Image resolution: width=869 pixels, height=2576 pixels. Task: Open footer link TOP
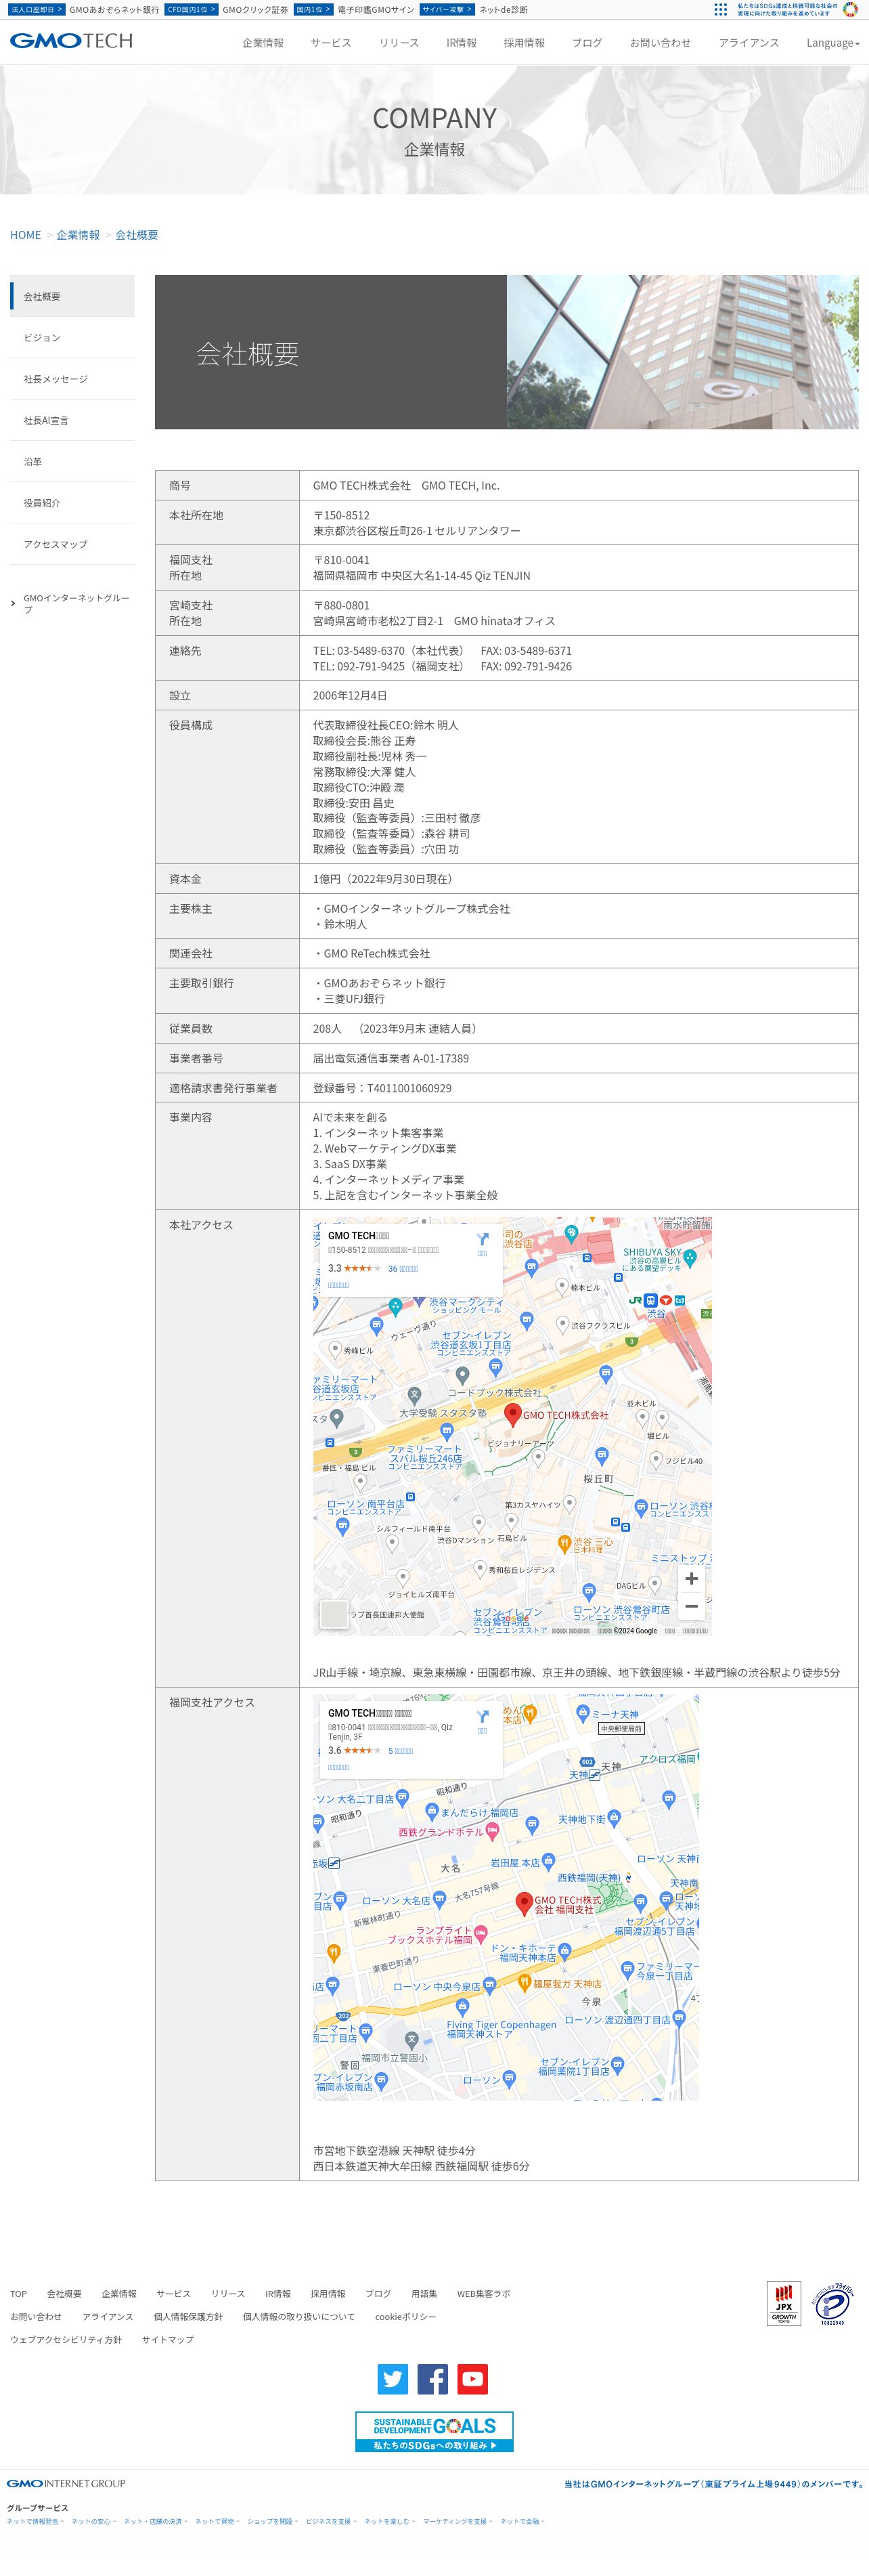point(19,2294)
